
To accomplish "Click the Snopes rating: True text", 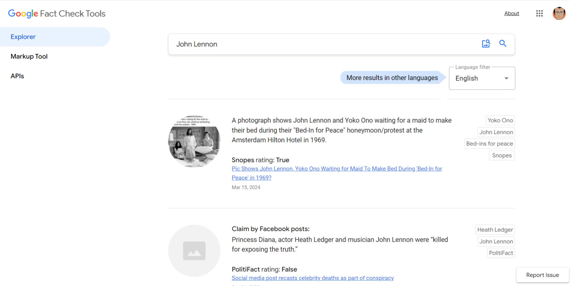I will tap(260, 160).
